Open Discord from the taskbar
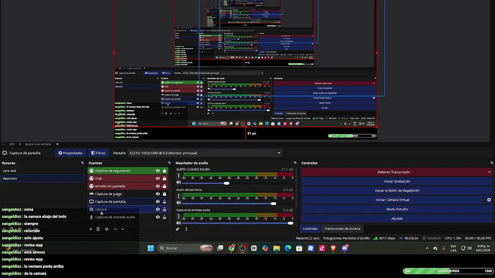The width and height of the screenshot is (495, 278). pyautogui.click(x=345, y=248)
